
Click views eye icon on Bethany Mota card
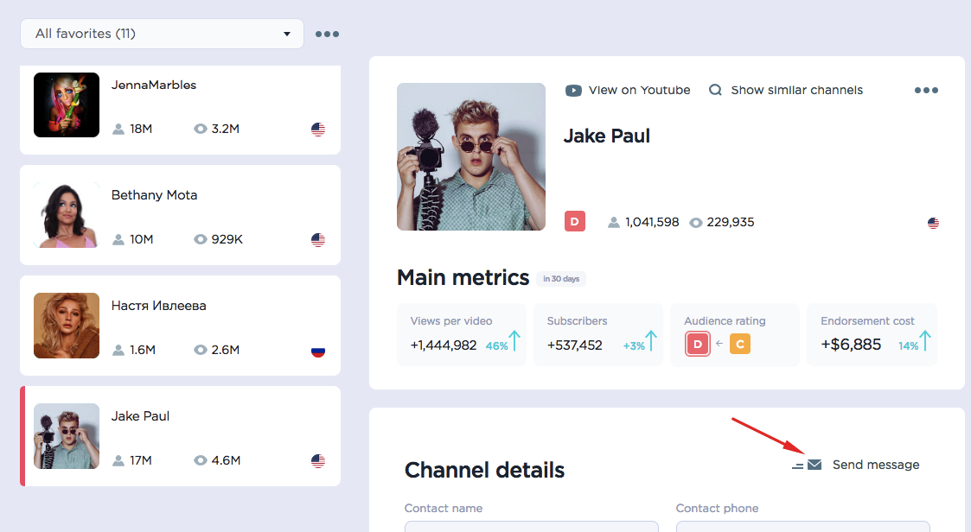tap(200, 239)
